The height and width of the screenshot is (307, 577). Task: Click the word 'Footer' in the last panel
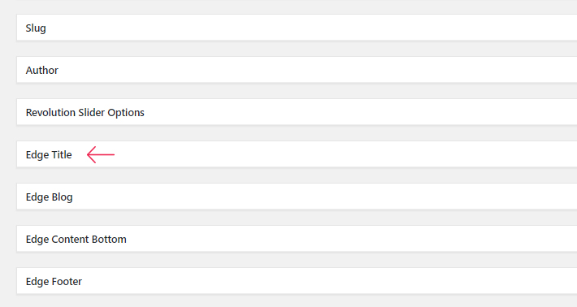point(67,282)
